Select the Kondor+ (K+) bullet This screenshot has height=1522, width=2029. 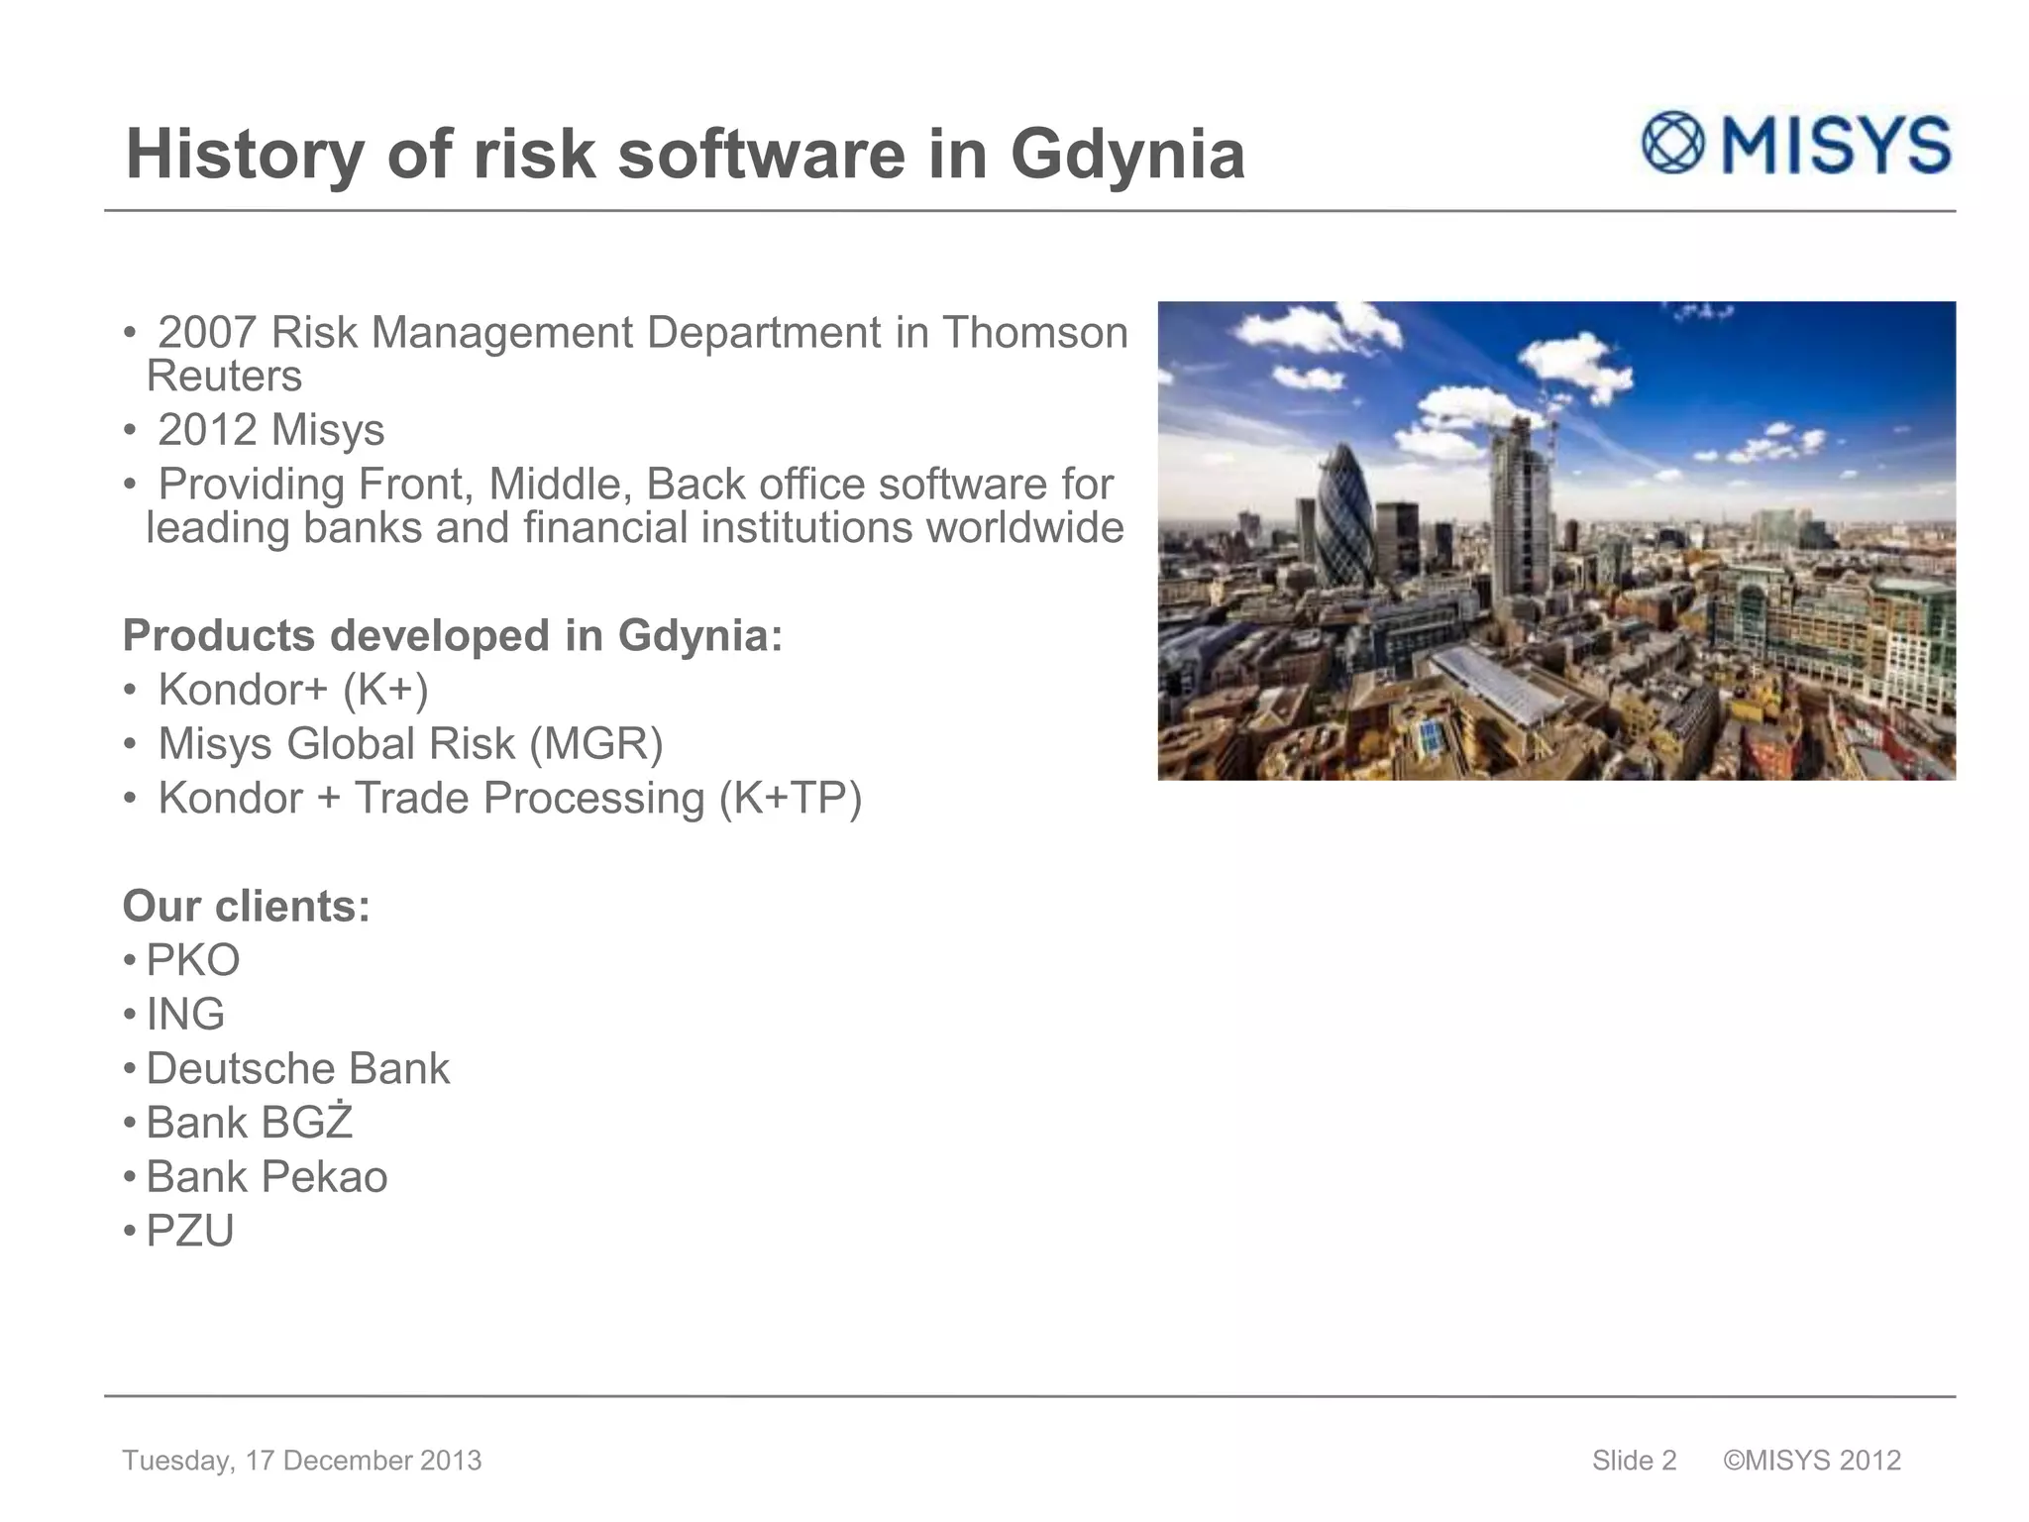click(x=292, y=690)
